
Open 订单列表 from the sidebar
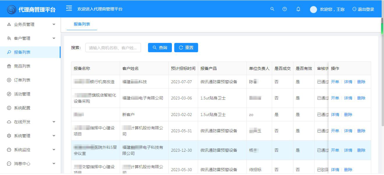click(22, 80)
